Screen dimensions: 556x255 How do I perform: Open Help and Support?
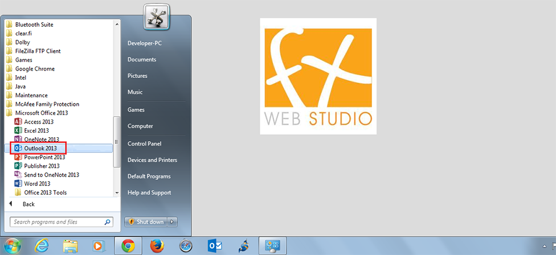pos(149,192)
